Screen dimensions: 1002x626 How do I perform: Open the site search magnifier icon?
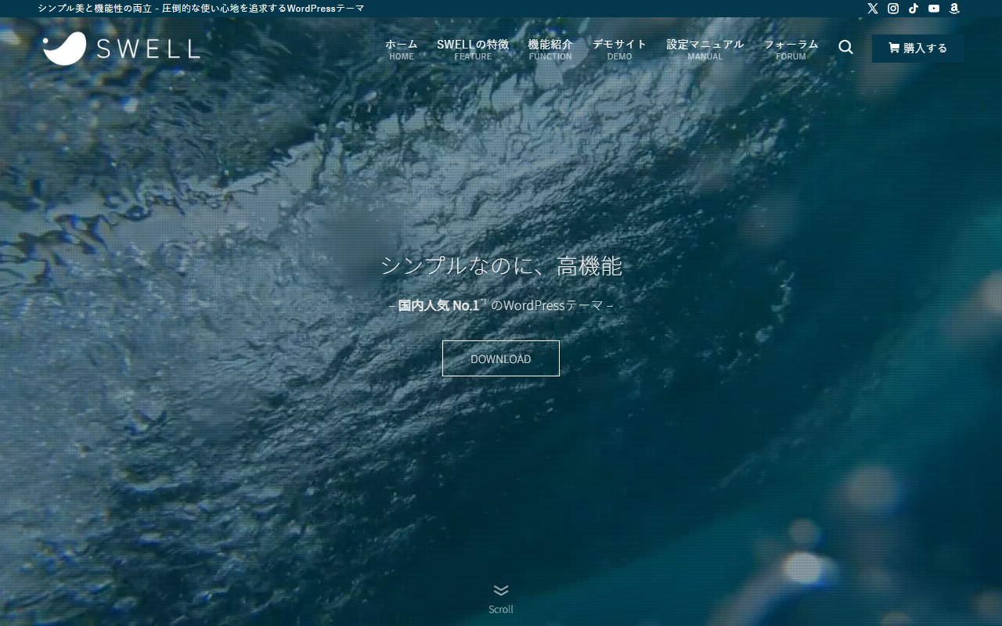[x=845, y=47]
